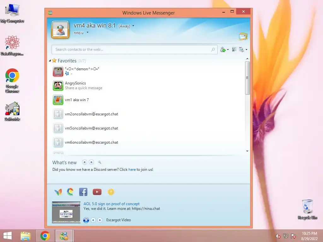The width and height of the screenshot is (323, 242).
Task: Click the add a contact icon
Action: [x=223, y=49]
